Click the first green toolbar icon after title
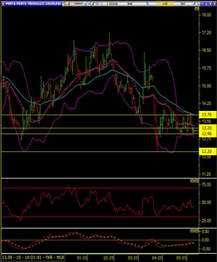 (x=64, y=4)
